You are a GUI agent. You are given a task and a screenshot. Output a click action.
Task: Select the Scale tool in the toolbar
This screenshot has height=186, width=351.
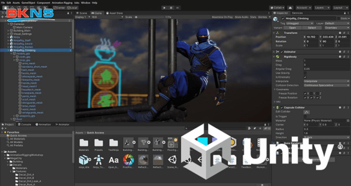(x=25, y=8)
